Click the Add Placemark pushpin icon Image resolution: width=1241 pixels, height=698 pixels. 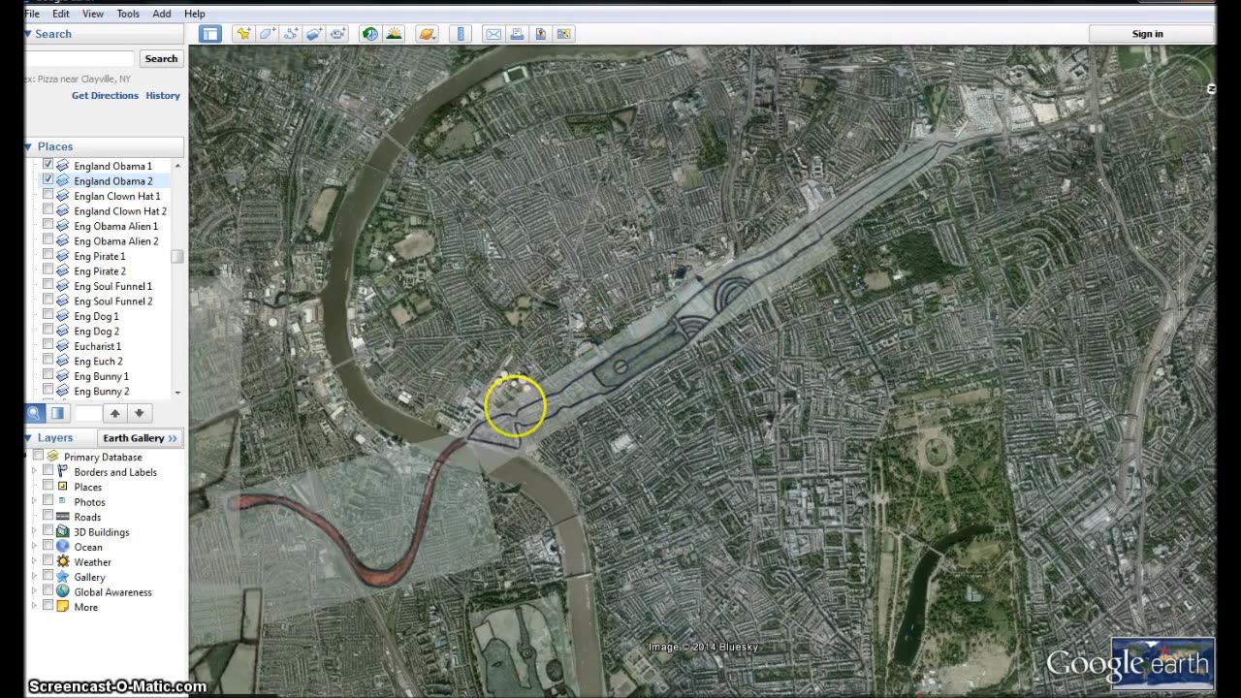click(243, 34)
